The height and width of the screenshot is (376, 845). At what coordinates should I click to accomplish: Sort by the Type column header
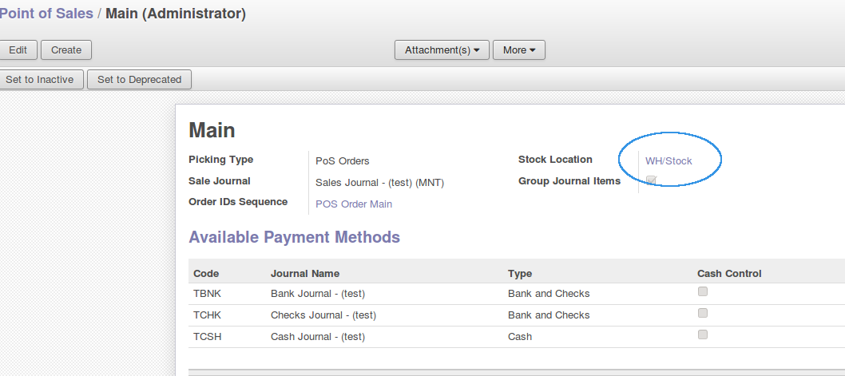click(520, 274)
